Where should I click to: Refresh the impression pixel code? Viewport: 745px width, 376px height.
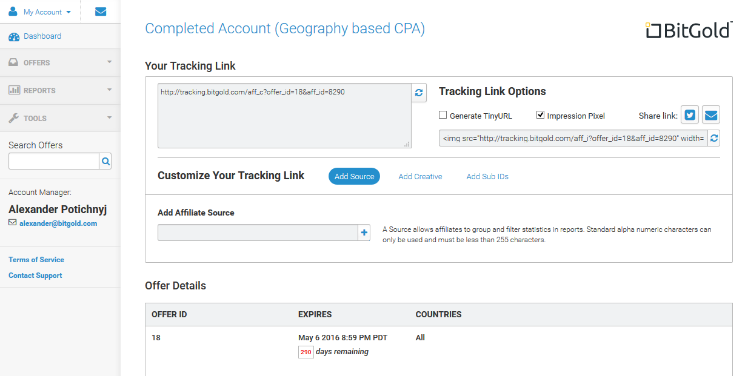[x=714, y=139]
